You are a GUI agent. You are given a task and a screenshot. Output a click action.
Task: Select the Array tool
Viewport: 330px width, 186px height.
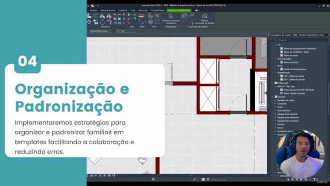[x=115, y=19]
